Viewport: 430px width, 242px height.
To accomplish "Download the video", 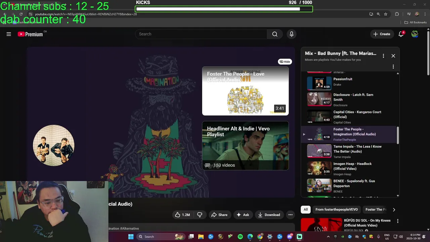I will 269,215.
